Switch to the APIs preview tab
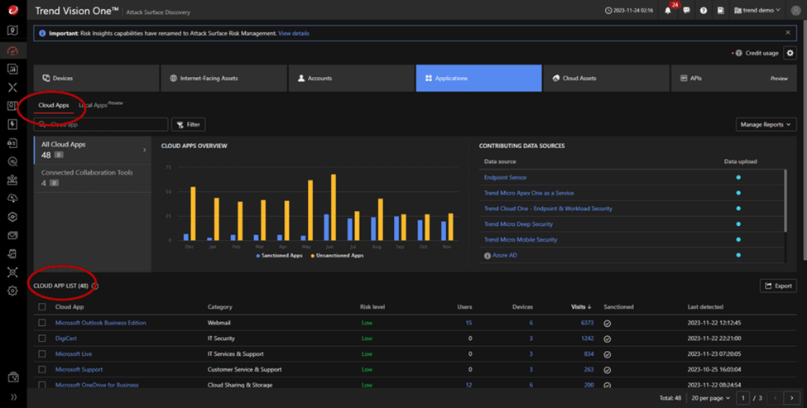Viewport: 807px width, 408px height. coord(734,78)
